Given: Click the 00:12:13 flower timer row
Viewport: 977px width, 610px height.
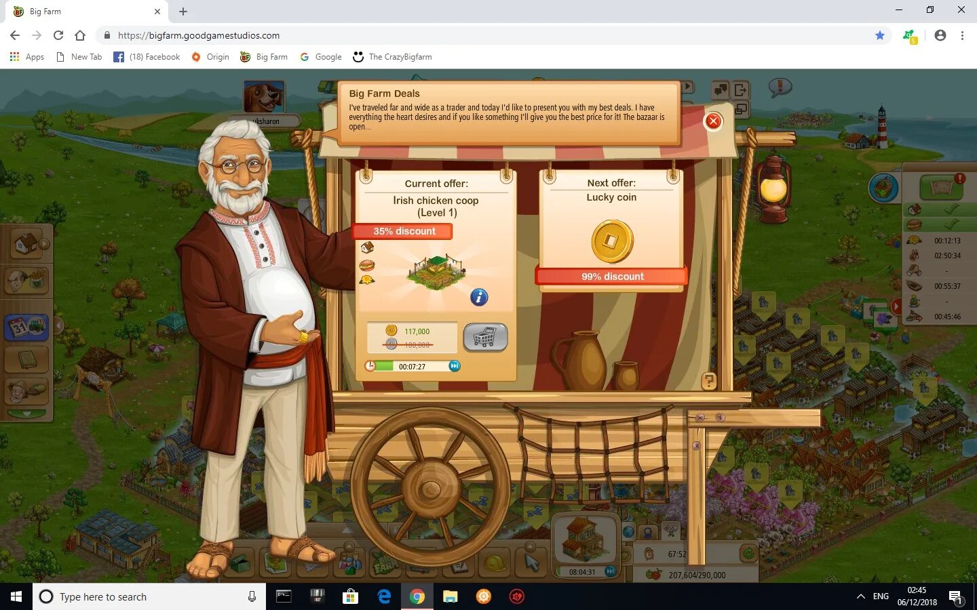Looking at the screenshot, I should [x=939, y=240].
